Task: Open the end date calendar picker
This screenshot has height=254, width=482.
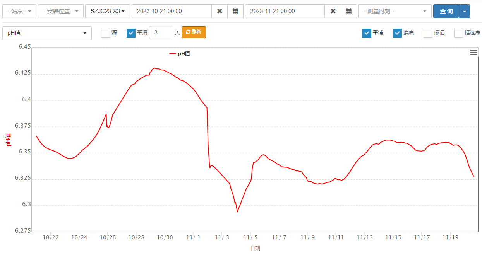Action: pyautogui.click(x=348, y=11)
